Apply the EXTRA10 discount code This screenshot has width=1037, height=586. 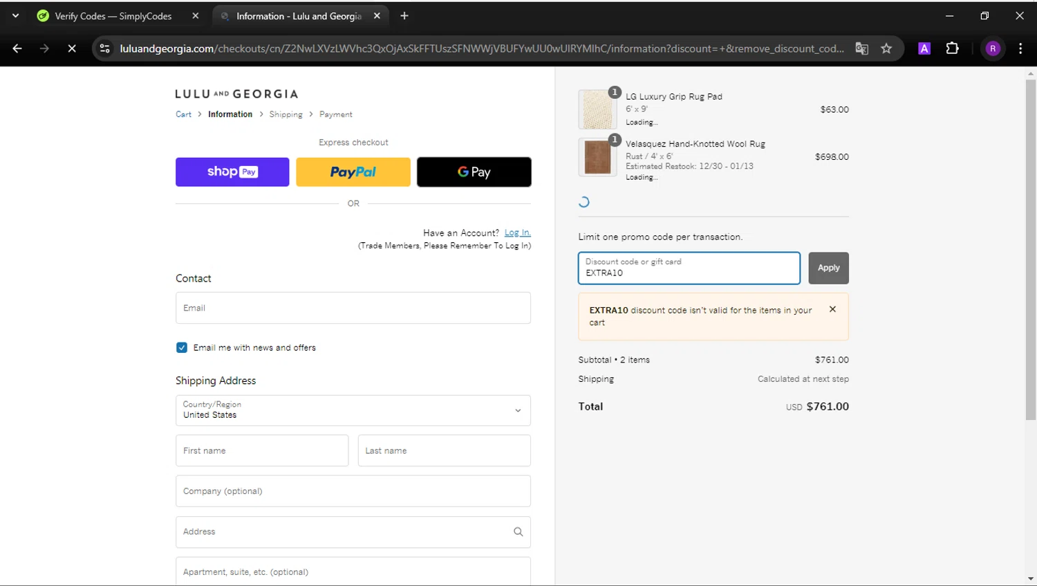tap(829, 268)
